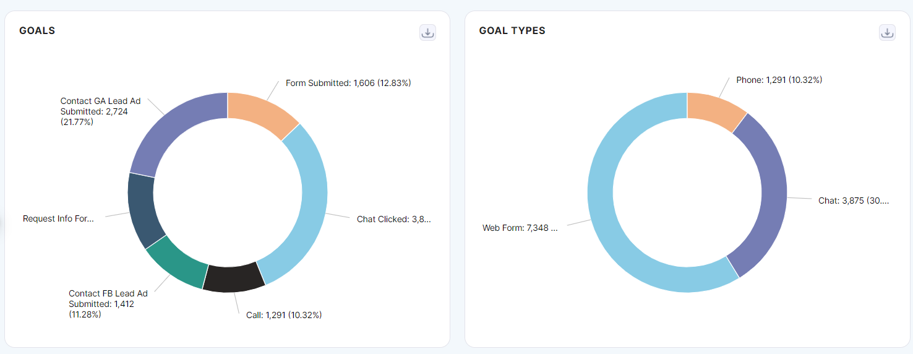
Task: Click the light blue Chat Clicked segment
Action: (x=307, y=198)
